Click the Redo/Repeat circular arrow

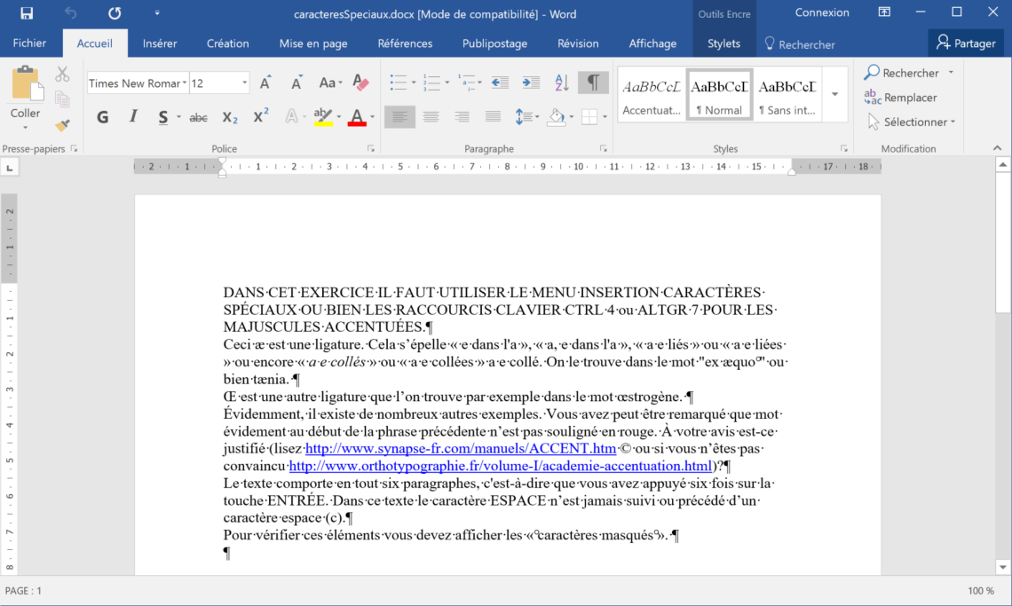pyautogui.click(x=115, y=13)
